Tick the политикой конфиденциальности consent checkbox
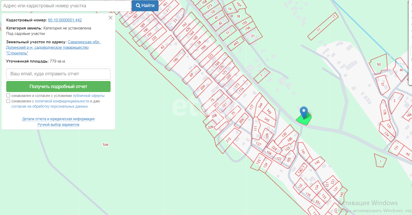The width and height of the screenshot is (412, 215). tap(8, 101)
